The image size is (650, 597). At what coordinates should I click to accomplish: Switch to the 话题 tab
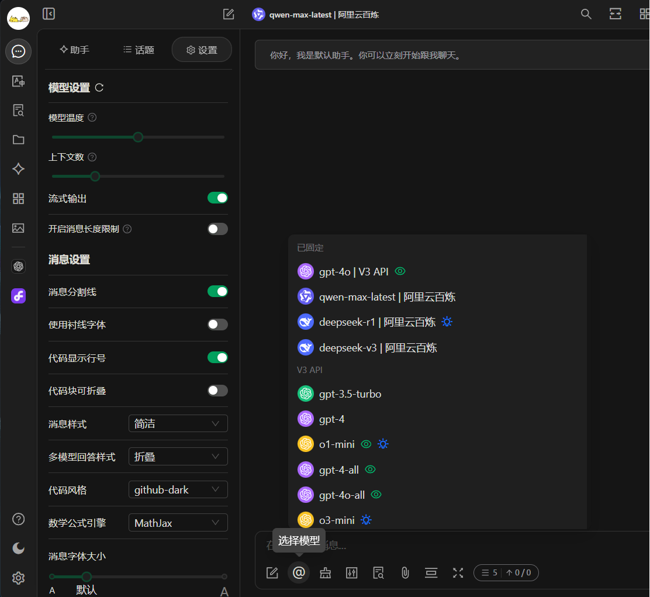pos(139,50)
